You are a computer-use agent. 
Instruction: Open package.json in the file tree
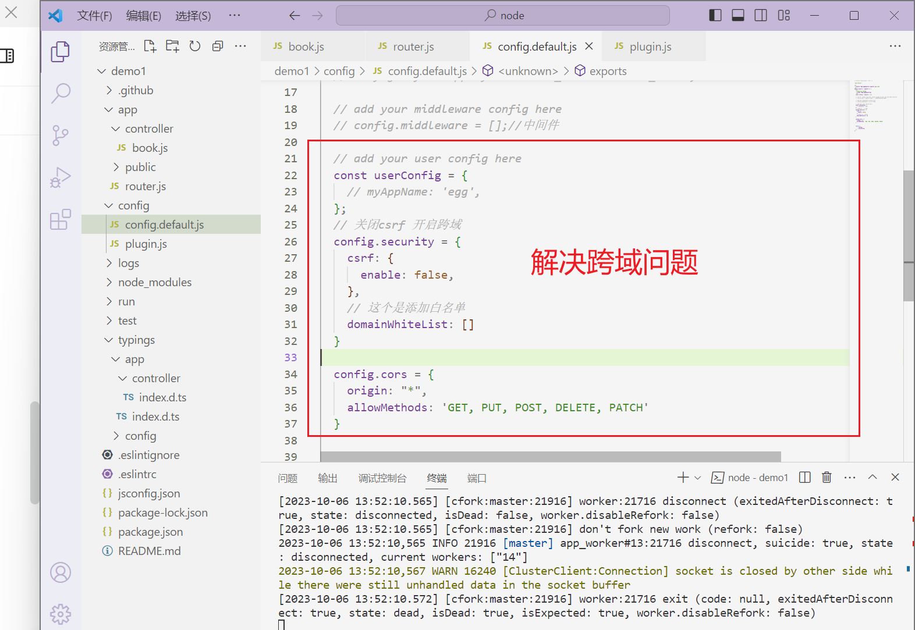coord(171,532)
